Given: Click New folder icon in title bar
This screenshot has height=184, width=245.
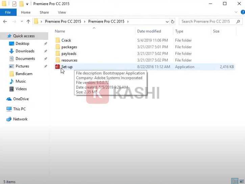Looking at the screenshot, I should point(21,4).
